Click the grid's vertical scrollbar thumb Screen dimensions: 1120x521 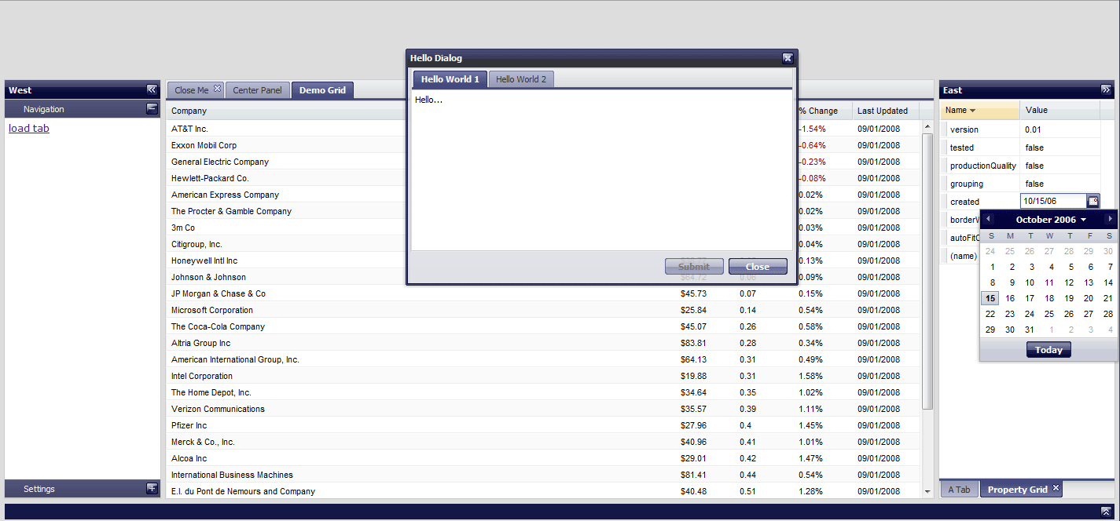(927, 271)
